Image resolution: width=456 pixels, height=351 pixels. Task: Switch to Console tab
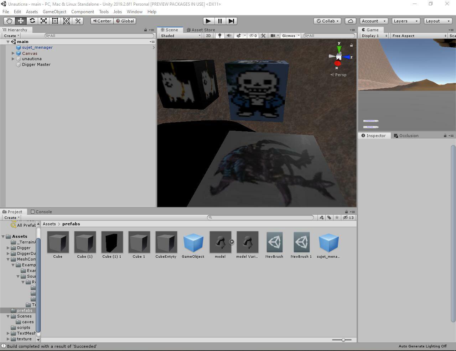pos(41,212)
